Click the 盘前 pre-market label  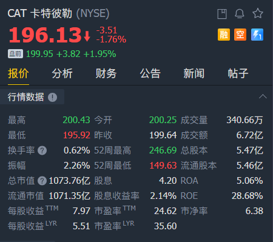coord(15,54)
